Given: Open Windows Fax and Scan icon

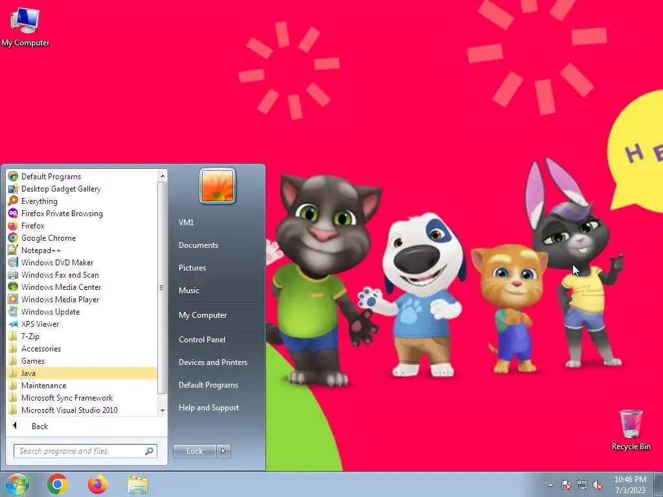Looking at the screenshot, I should coord(13,274).
